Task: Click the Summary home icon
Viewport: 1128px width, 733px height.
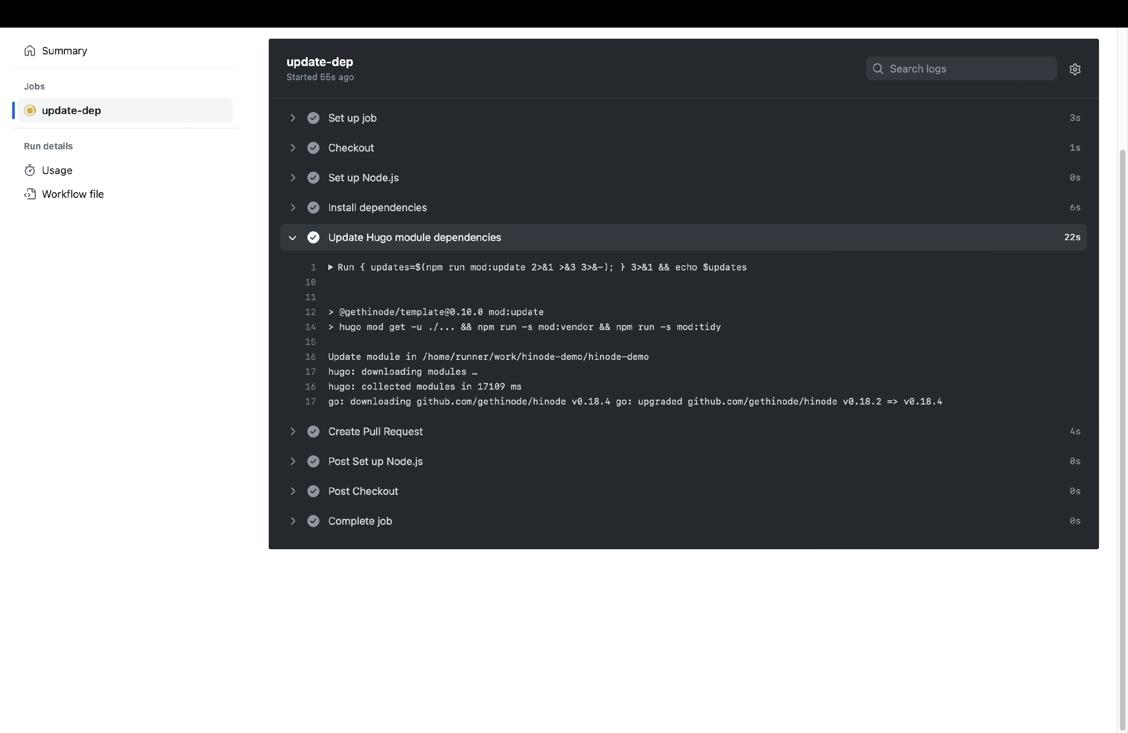Action: click(x=30, y=51)
